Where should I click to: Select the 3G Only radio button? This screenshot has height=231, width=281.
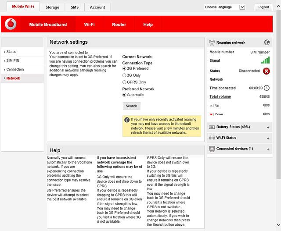(124, 75)
